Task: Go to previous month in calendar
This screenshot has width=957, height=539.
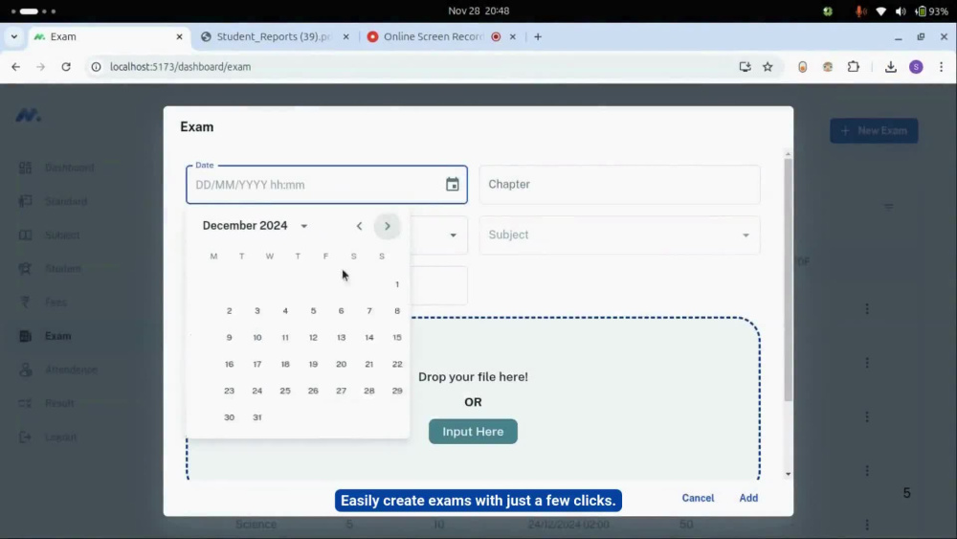Action: [x=359, y=226]
